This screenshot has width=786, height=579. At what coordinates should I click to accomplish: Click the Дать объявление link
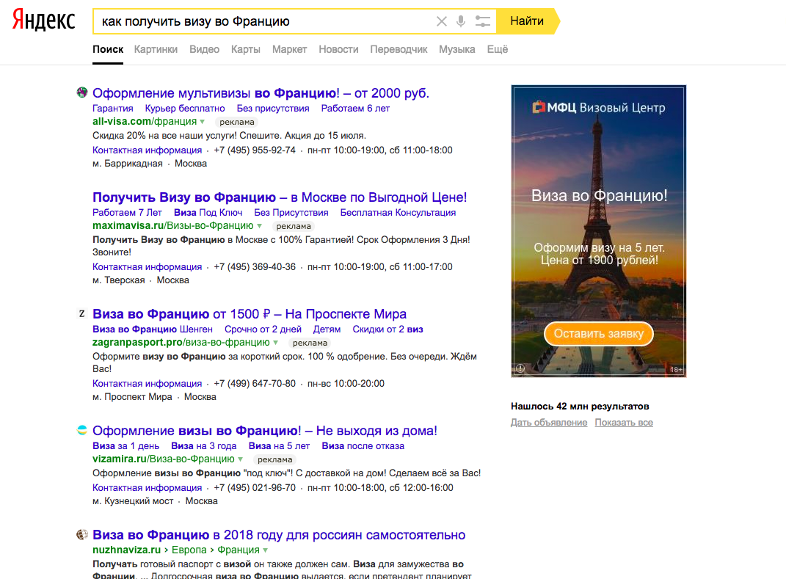(x=549, y=423)
